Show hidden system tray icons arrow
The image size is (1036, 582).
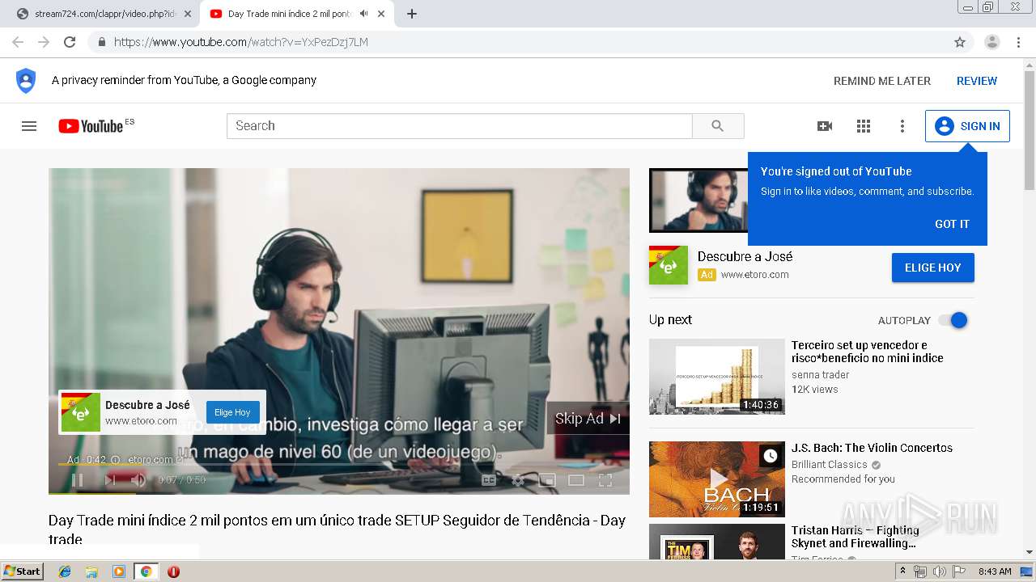(x=902, y=571)
